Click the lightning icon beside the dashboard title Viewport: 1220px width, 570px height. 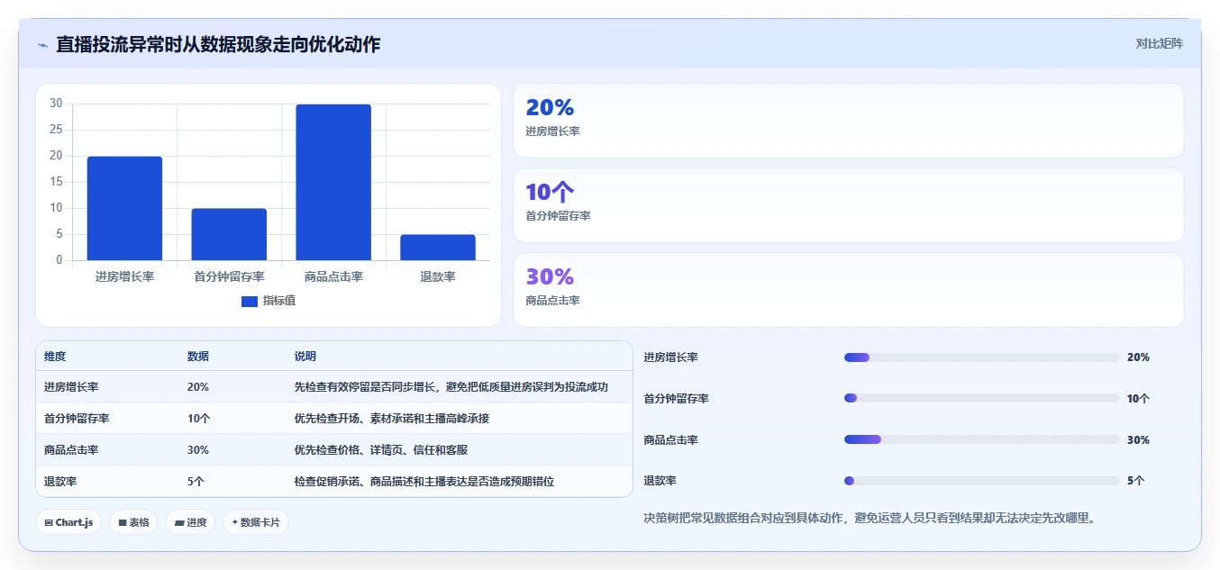click(x=42, y=45)
